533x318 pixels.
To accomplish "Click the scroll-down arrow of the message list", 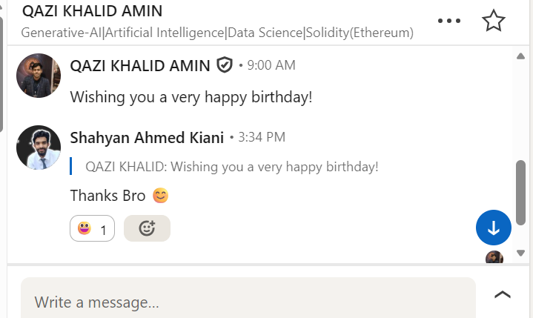I will coord(520,253).
